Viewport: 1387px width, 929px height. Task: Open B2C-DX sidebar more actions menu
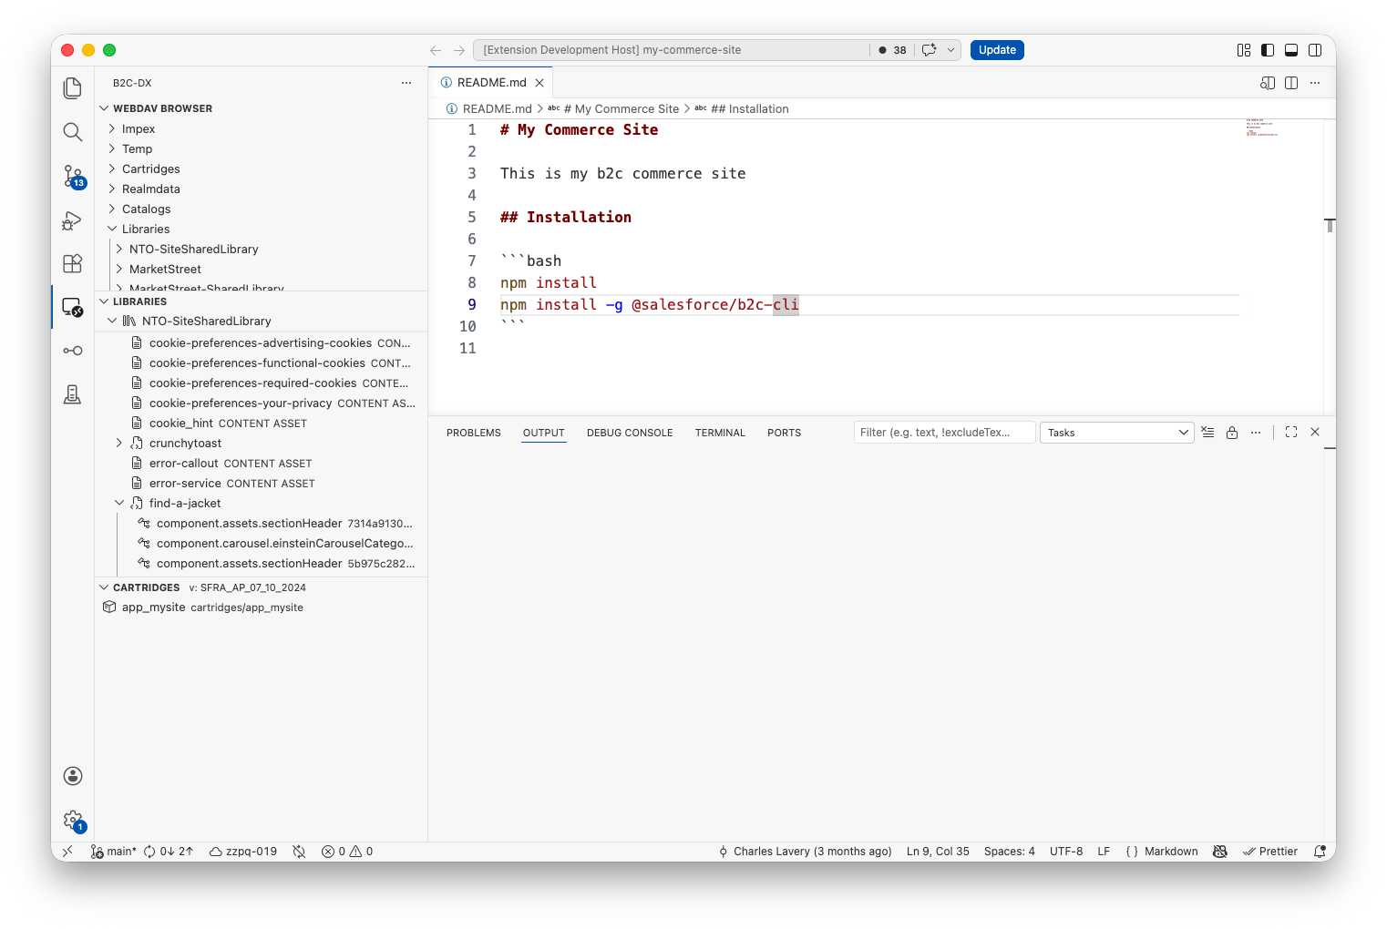point(406,83)
